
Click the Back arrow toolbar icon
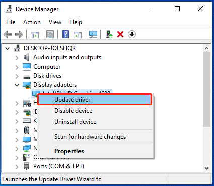(8, 34)
